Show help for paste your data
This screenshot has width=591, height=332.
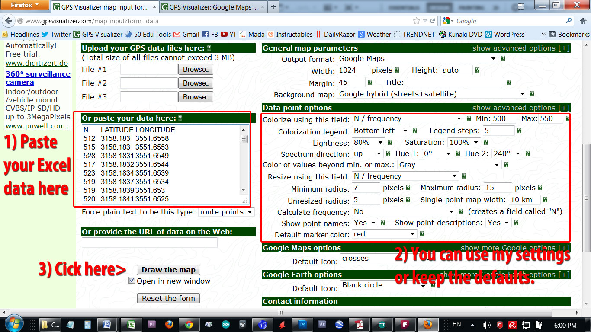tap(180, 118)
